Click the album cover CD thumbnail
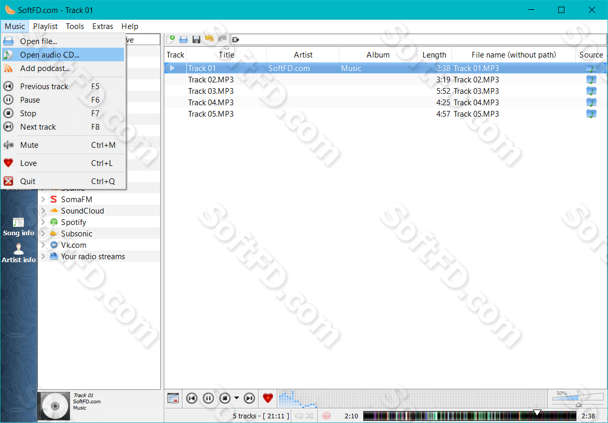 pyautogui.click(x=54, y=406)
